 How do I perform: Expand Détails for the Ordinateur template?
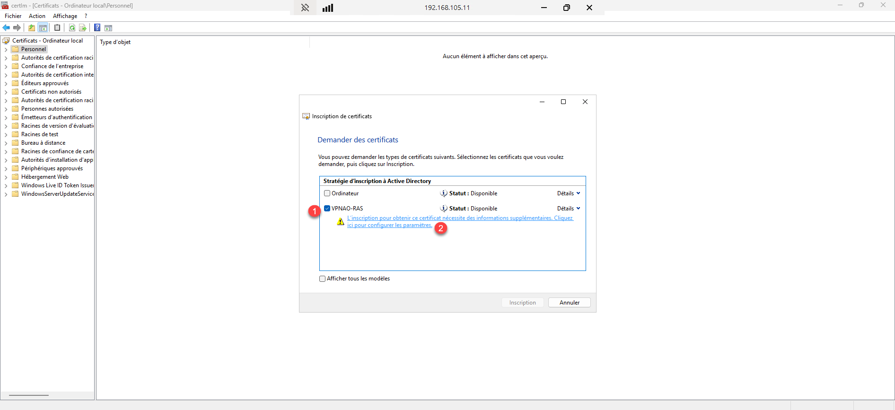(568, 193)
